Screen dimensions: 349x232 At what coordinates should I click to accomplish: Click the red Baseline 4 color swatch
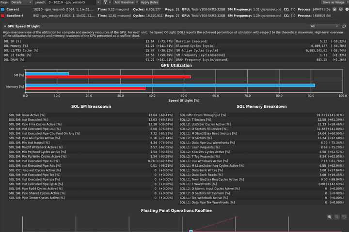click(2, 15)
